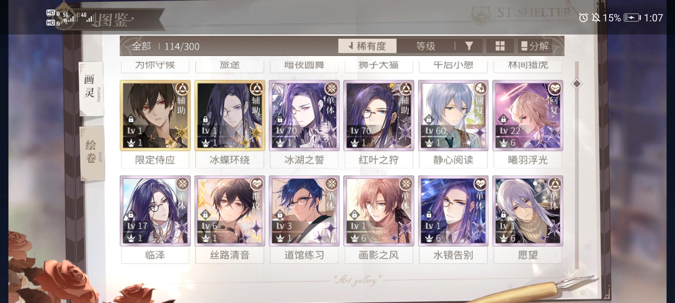The image size is (675, 303).
Task: Tap the alarm clock status icon
Action: point(583,18)
